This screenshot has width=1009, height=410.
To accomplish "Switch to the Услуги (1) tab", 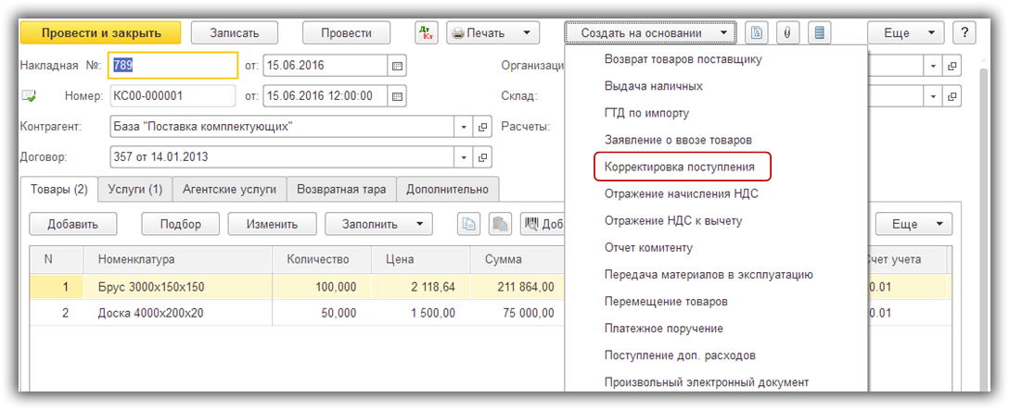I will click(134, 189).
